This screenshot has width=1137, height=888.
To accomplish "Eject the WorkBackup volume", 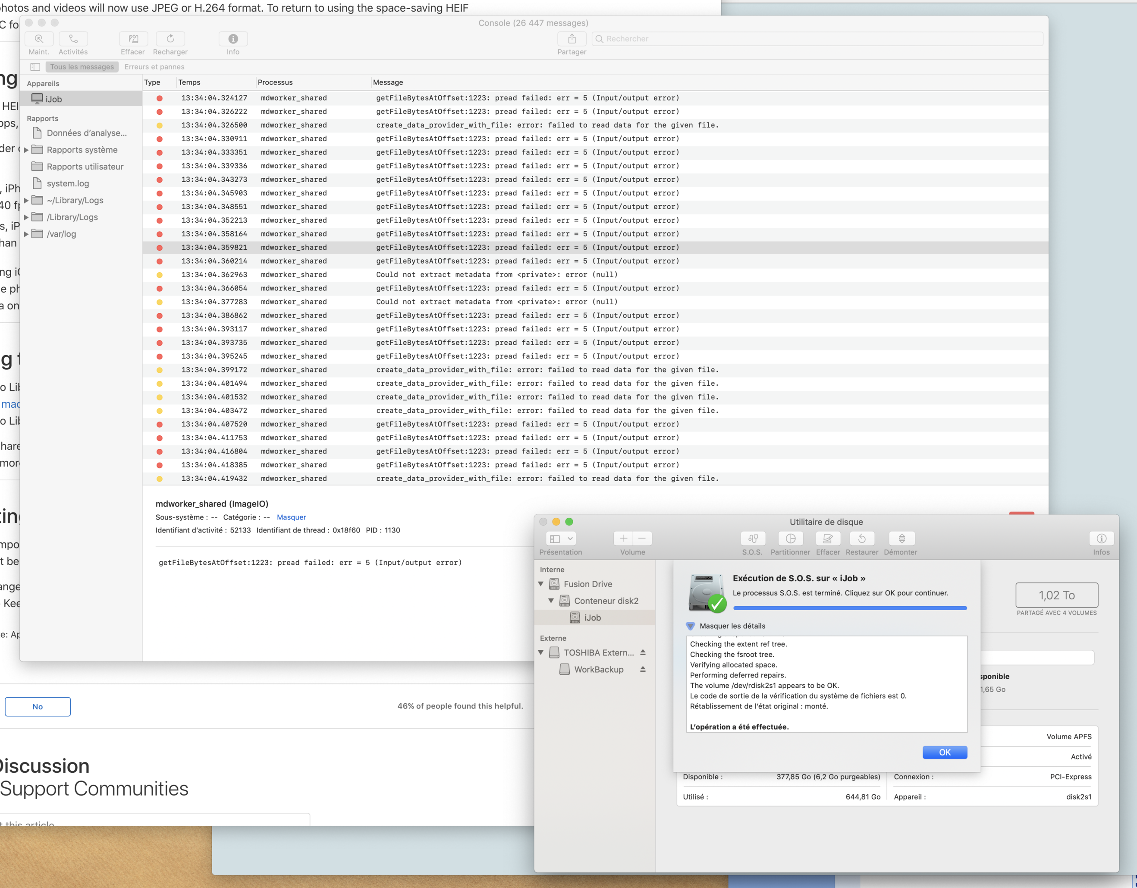I will pyautogui.click(x=643, y=669).
